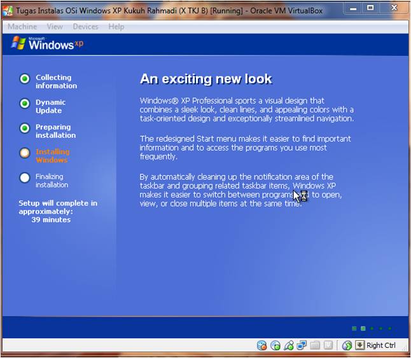Click the orange 'Installing Windows' text
411x358 pixels.
tap(53, 156)
